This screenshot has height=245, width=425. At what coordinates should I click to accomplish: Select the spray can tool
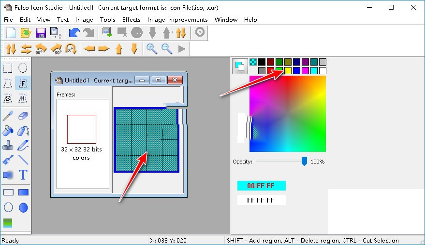pos(23,131)
